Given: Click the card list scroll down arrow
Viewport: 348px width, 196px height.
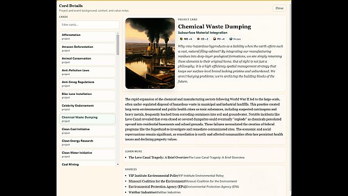Looking at the screenshot, I should click(x=118, y=164).
